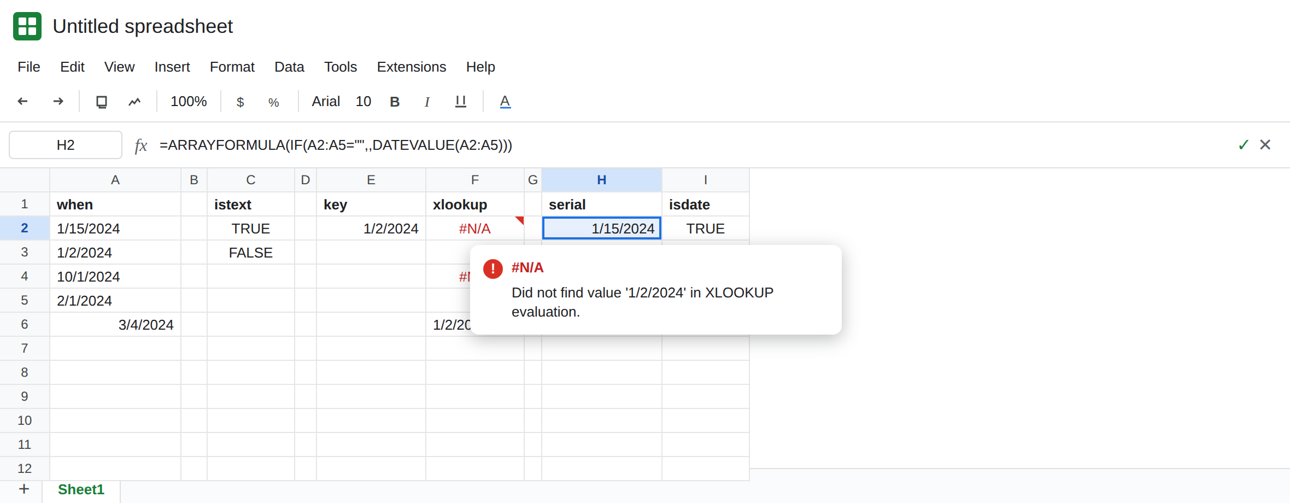Click the #N/A error cell F2
The height and width of the screenshot is (503, 1290).
(475, 228)
